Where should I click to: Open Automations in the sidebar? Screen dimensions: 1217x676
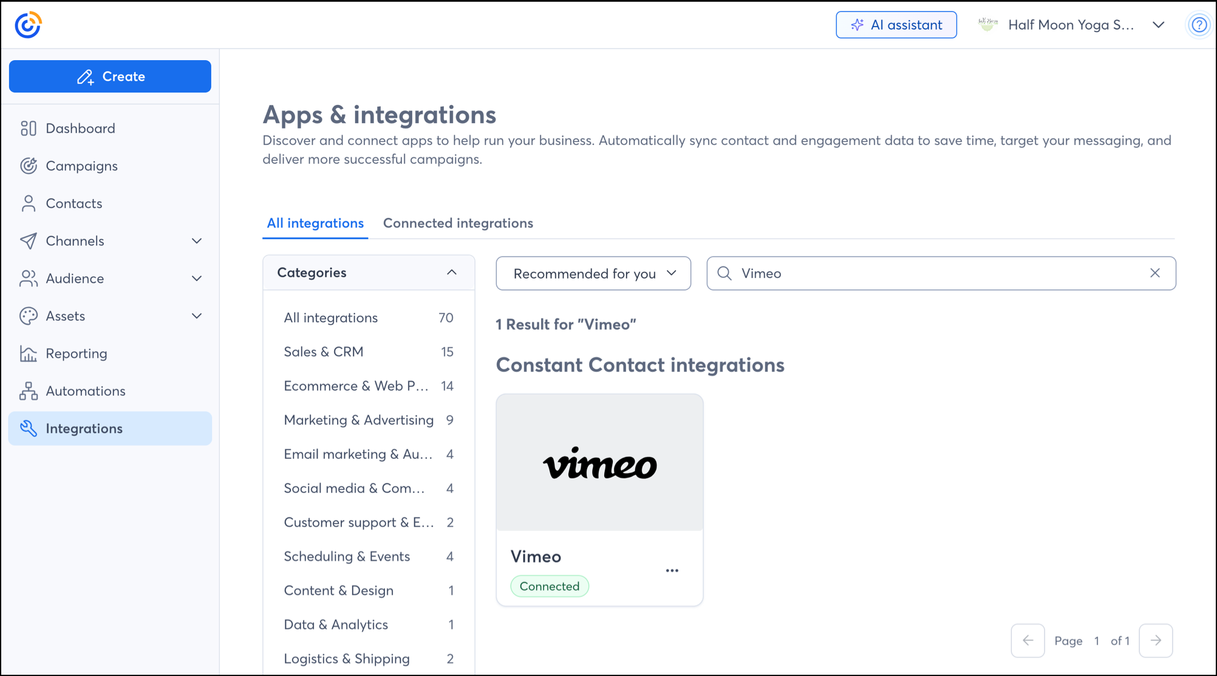coord(85,391)
